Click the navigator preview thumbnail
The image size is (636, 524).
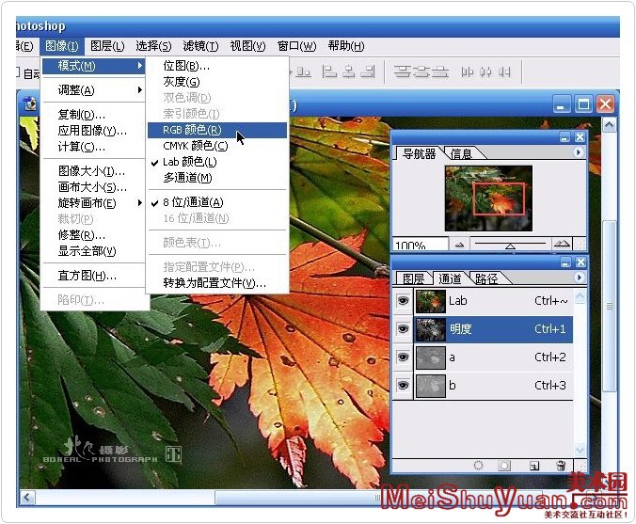pyautogui.click(x=488, y=198)
